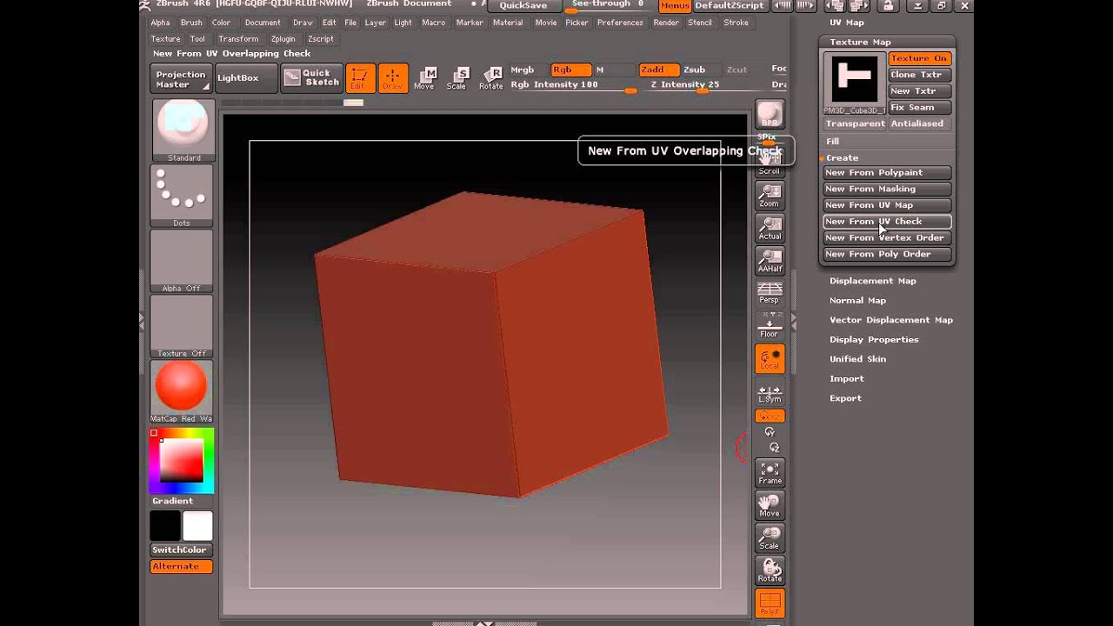Click Scale button in right shelf
The height and width of the screenshot is (626, 1113).
pos(770,538)
